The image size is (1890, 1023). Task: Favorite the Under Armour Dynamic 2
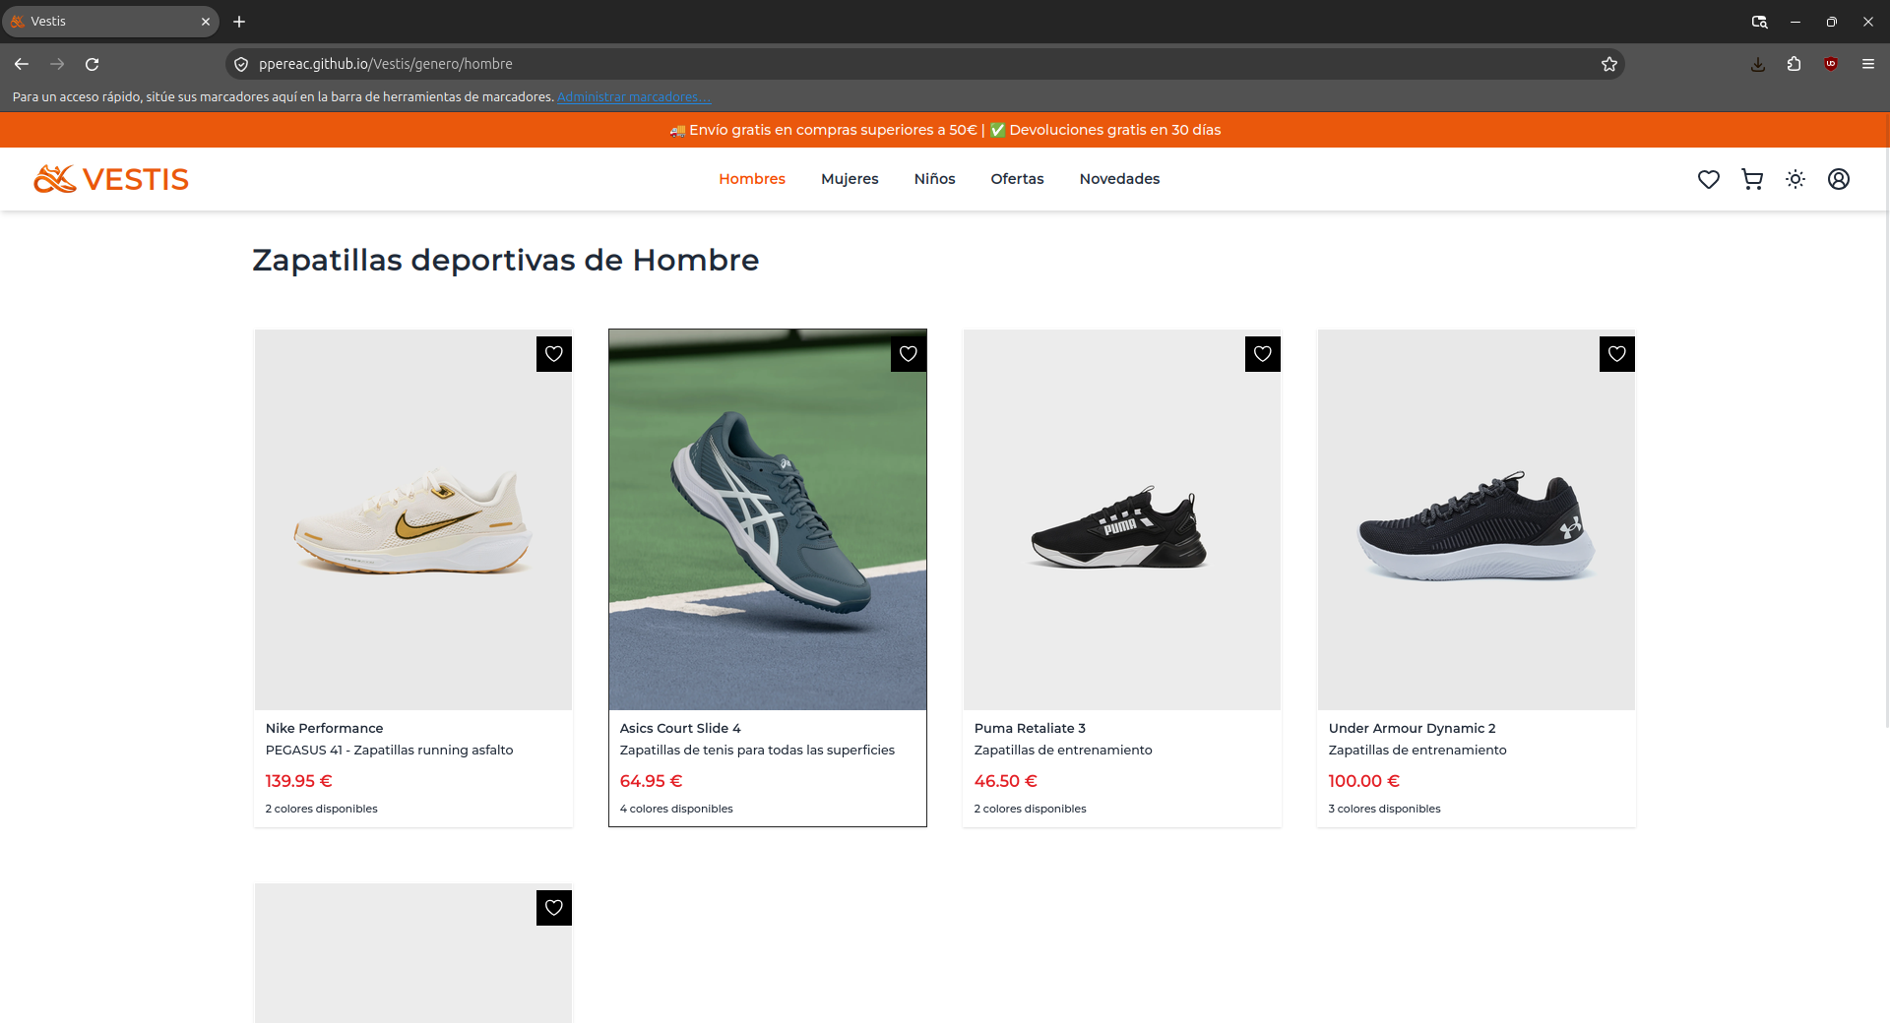[x=1617, y=354]
